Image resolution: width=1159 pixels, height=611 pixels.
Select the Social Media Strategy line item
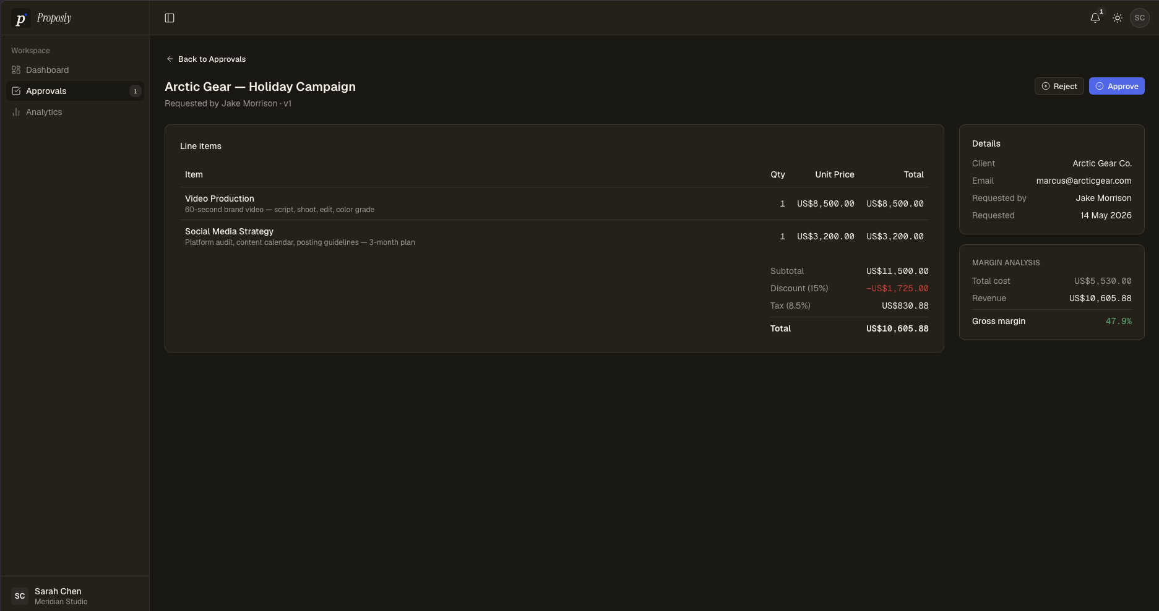(x=554, y=236)
